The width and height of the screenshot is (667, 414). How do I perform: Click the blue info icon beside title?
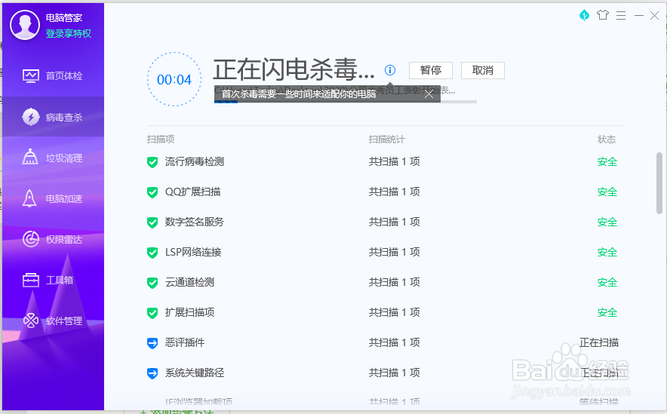click(x=390, y=70)
